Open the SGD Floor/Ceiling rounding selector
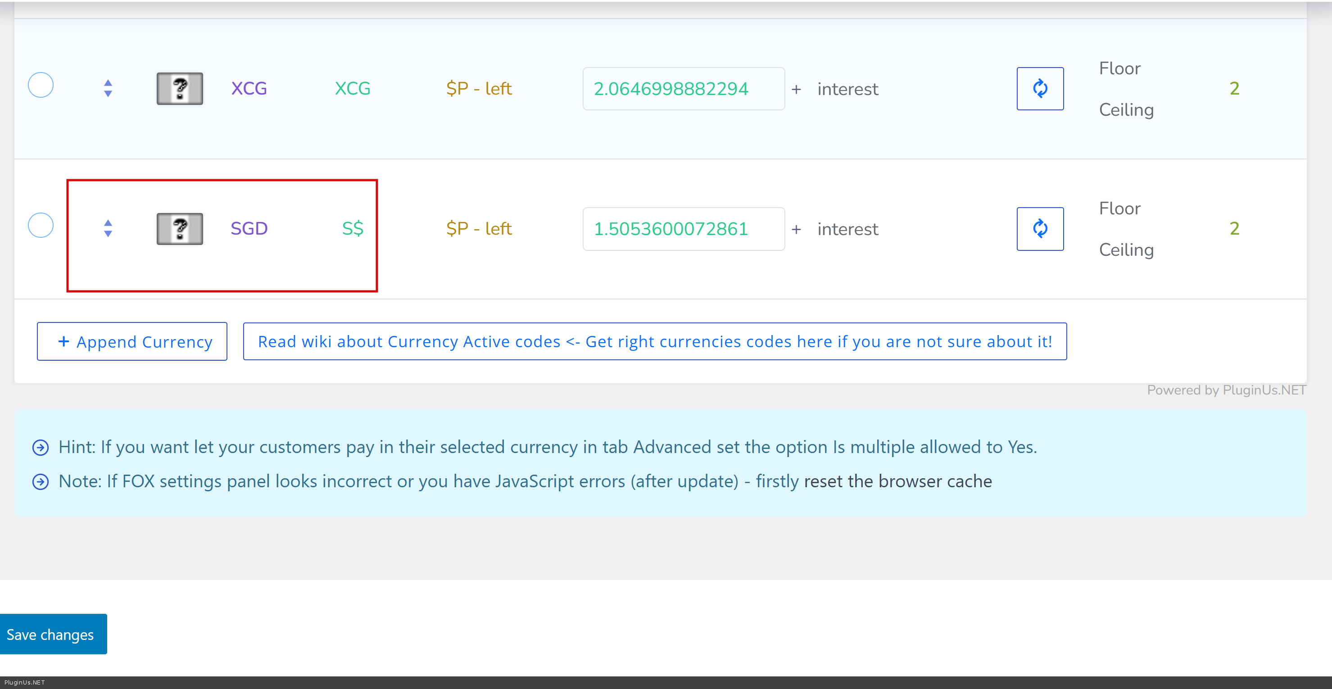This screenshot has height=689, width=1332. click(x=1126, y=229)
